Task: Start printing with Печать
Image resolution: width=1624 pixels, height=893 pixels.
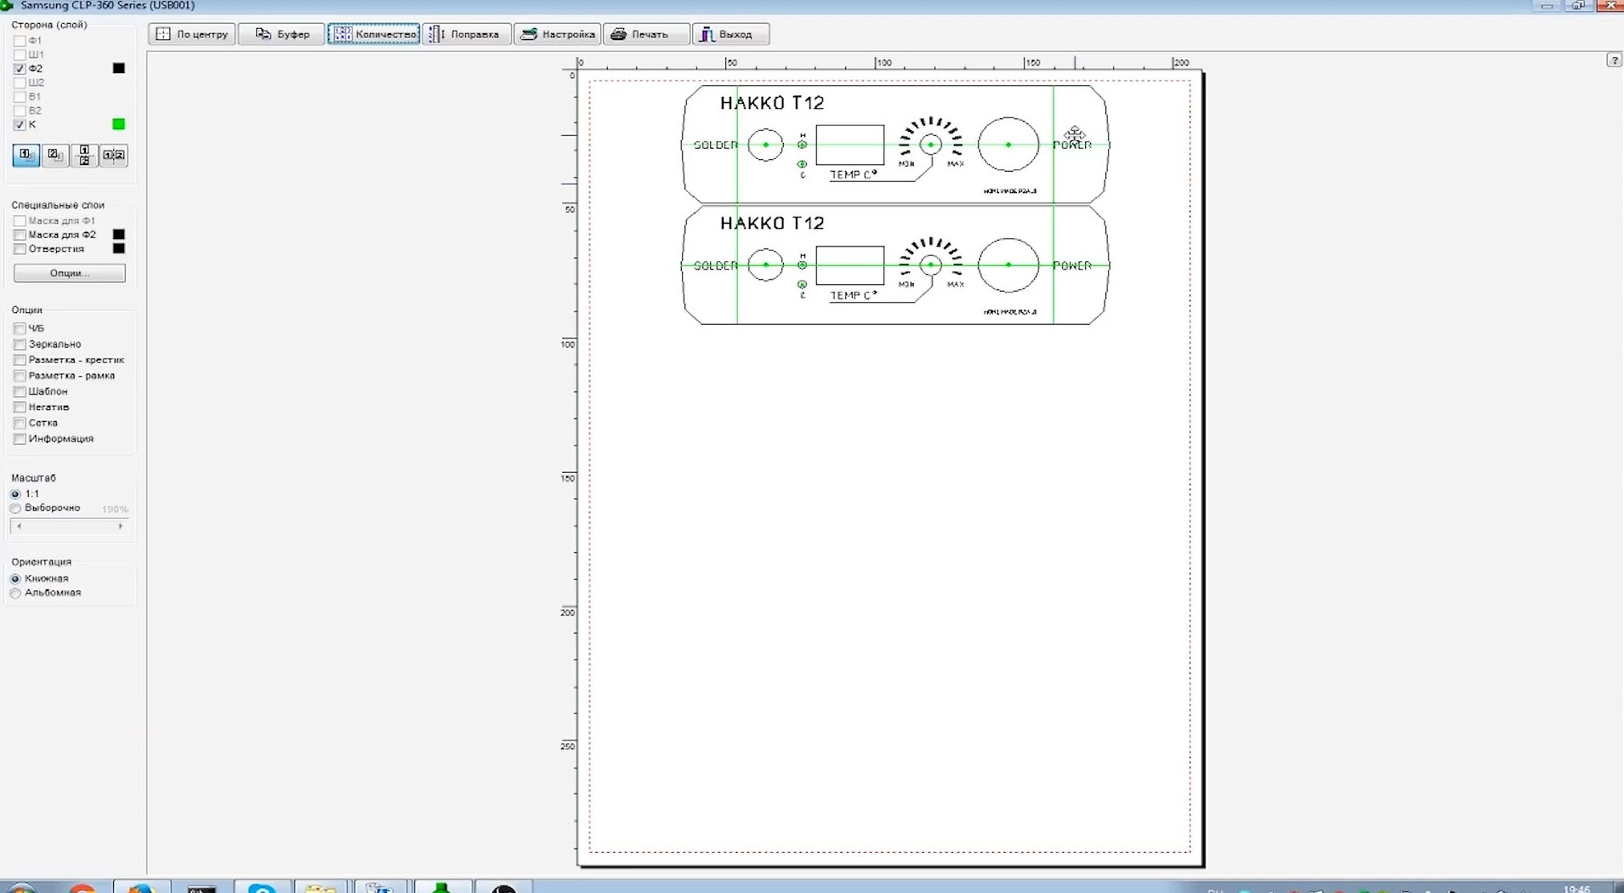Action: 646,34
